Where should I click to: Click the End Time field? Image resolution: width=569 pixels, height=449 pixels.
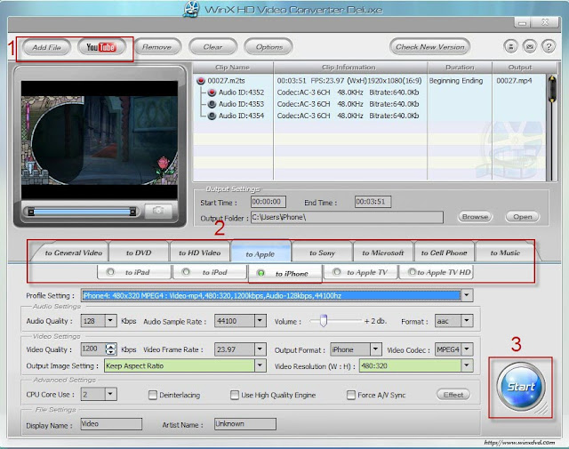(373, 202)
